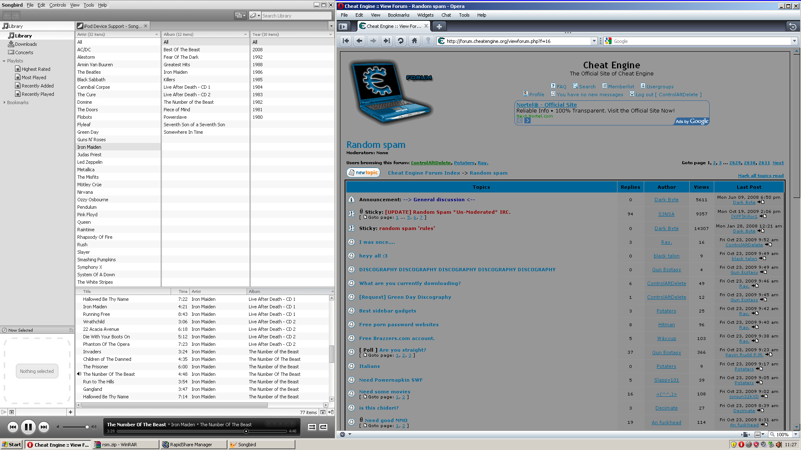Open yellow security shield tray icon
Image resolution: width=801 pixels, height=450 pixels.
(733, 445)
